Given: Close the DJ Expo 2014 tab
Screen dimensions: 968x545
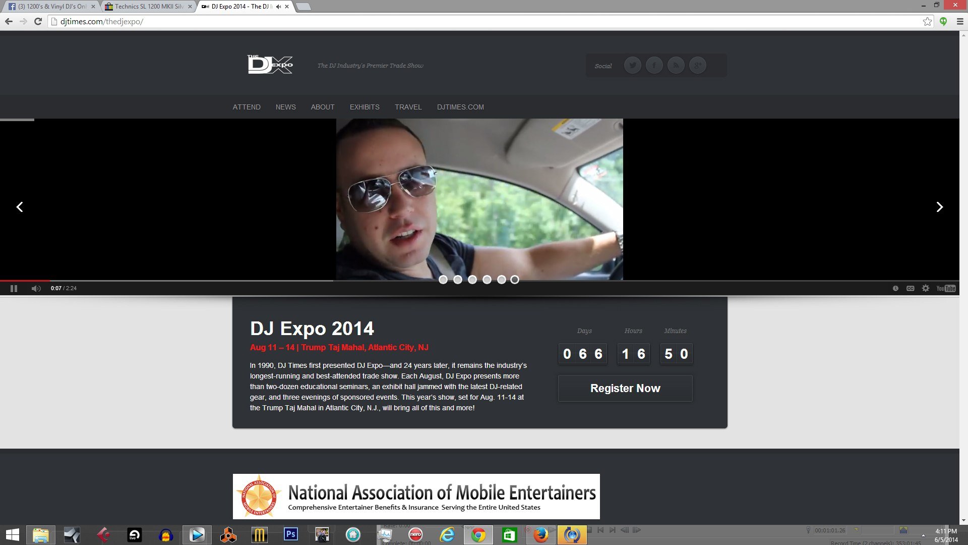Looking at the screenshot, I should click(287, 7).
